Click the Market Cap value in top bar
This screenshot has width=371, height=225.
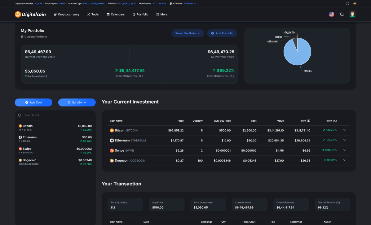point(94,3)
